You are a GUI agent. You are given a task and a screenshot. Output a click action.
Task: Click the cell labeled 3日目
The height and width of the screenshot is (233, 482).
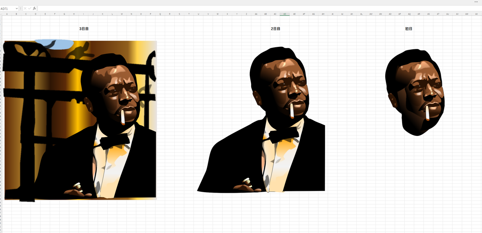(84, 29)
